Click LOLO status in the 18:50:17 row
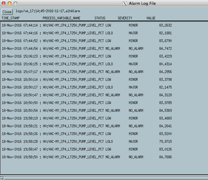The image size is (208, 180). (109, 87)
